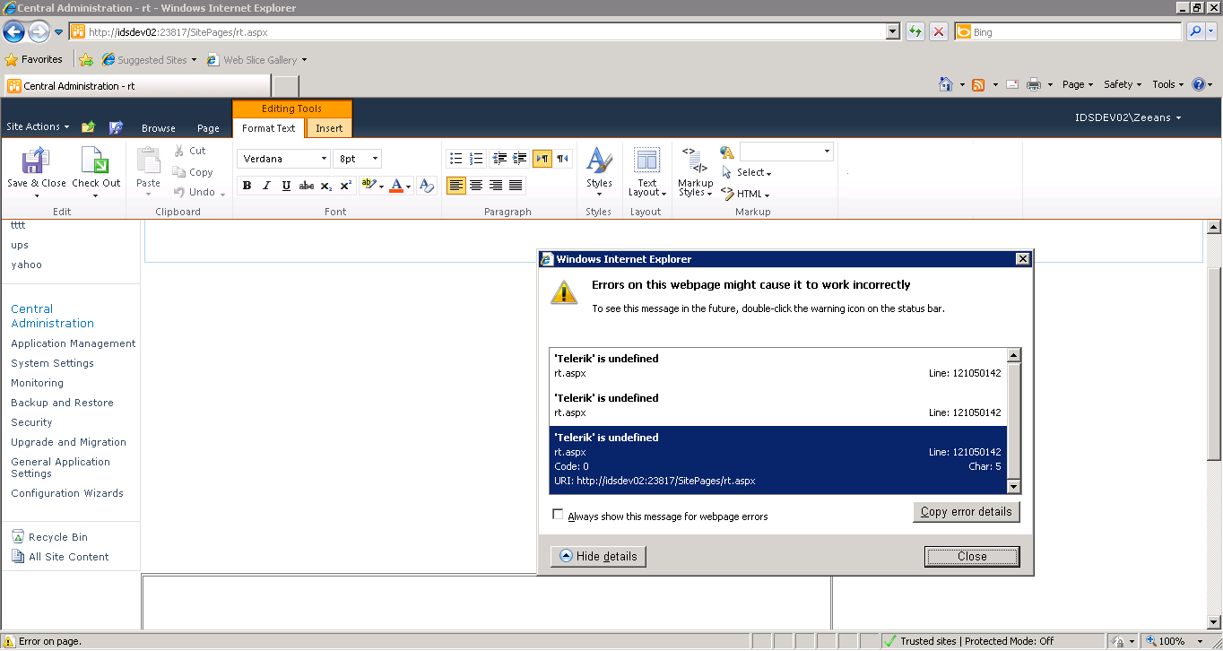Screen dimensions: 1223x651
Task: Switch to the Browse ribbon tab
Action: point(159,128)
